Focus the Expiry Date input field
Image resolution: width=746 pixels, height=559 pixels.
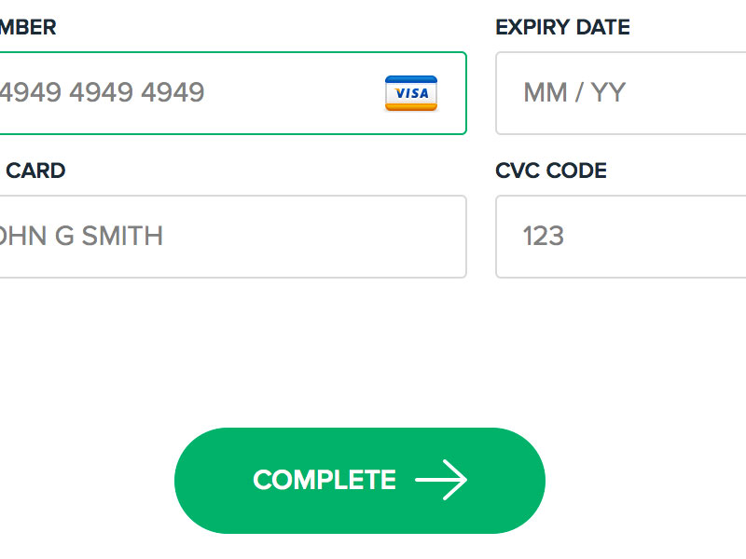tap(621, 93)
